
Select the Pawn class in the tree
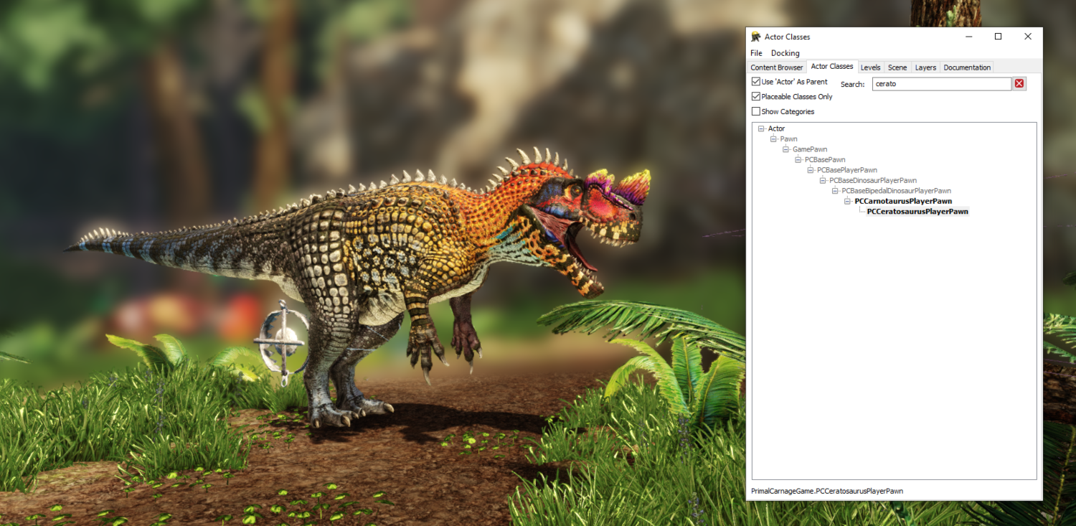788,139
